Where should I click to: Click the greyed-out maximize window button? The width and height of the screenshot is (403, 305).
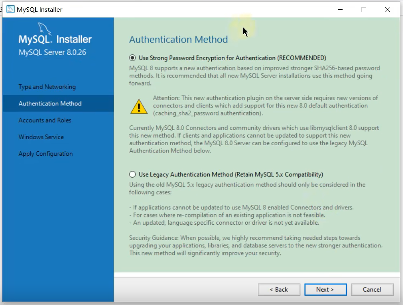364,10
